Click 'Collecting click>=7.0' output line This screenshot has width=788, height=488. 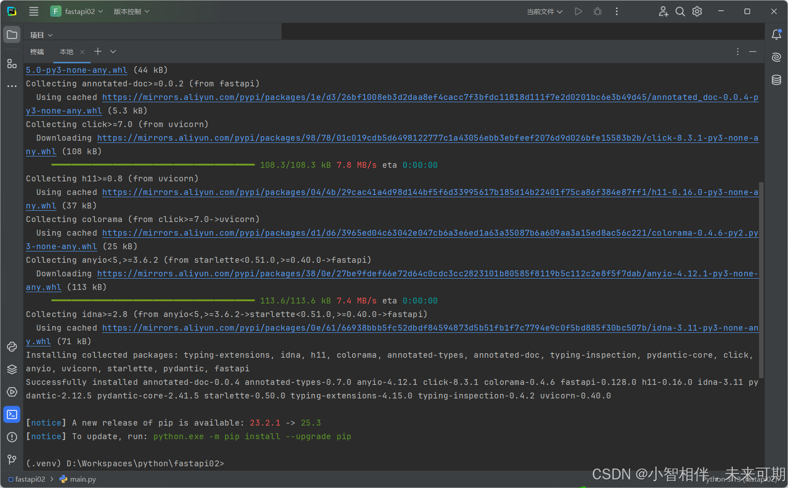pyautogui.click(x=117, y=124)
